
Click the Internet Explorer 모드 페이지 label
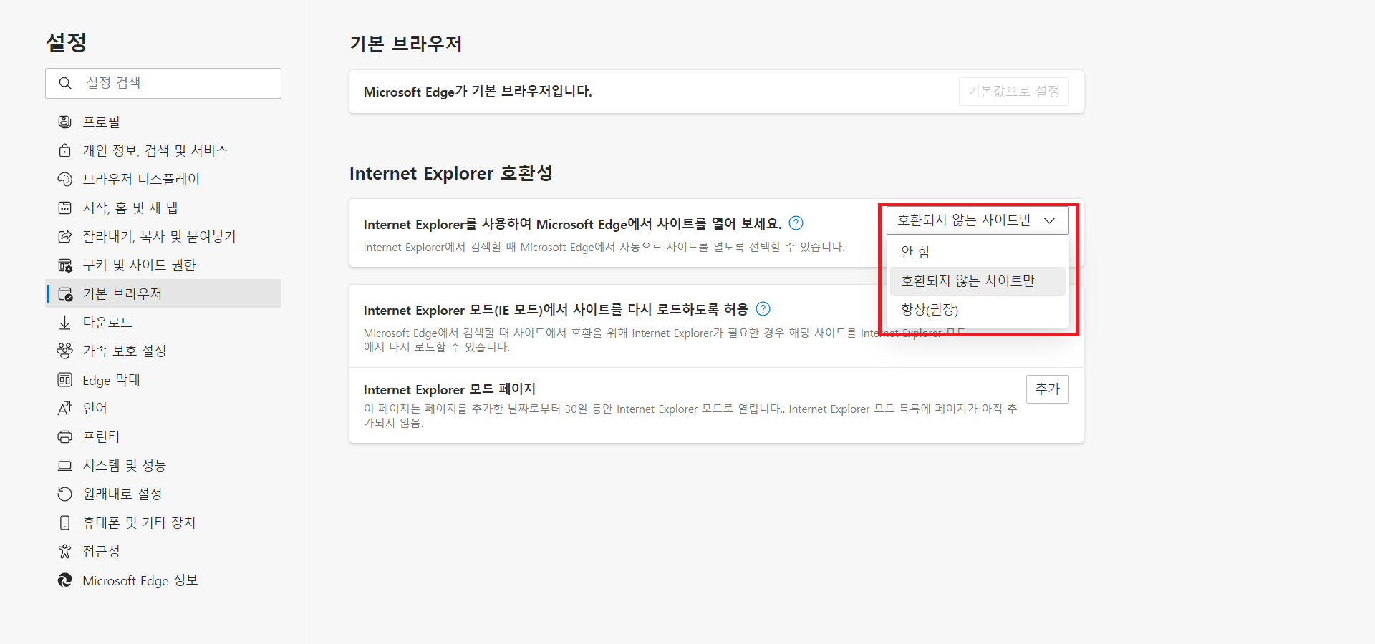click(x=450, y=389)
